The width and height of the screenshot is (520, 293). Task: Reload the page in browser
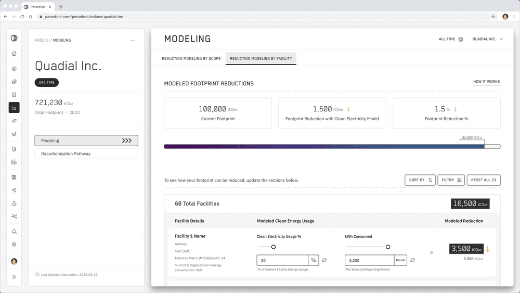click(22, 17)
